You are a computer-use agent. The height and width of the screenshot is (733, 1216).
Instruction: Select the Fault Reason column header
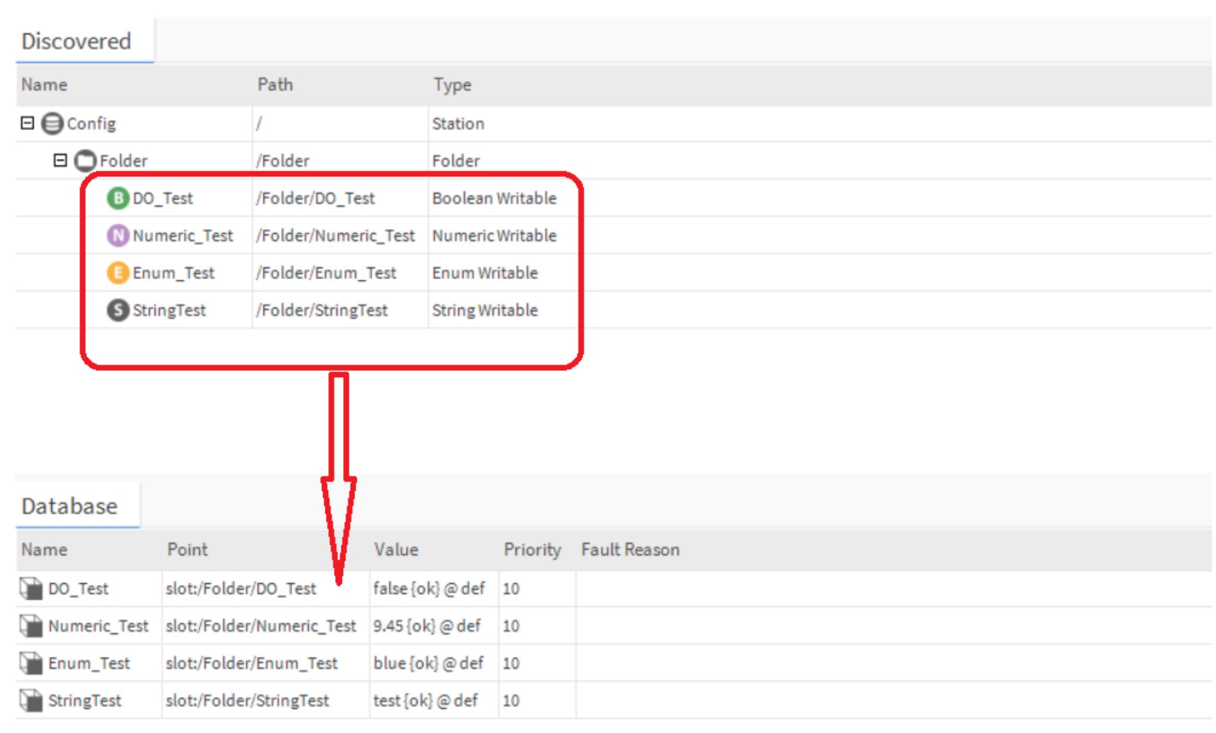pos(630,549)
